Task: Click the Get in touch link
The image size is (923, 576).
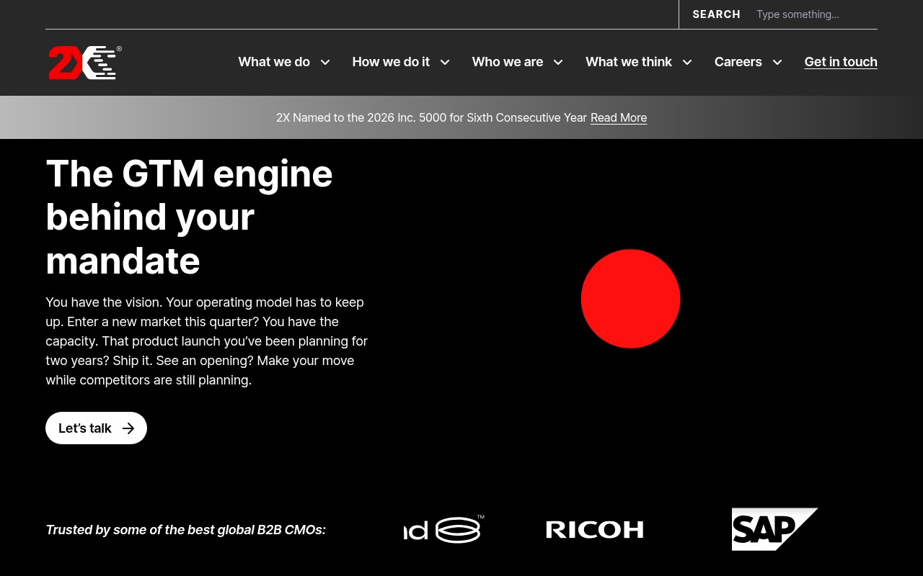Action: click(x=841, y=62)
